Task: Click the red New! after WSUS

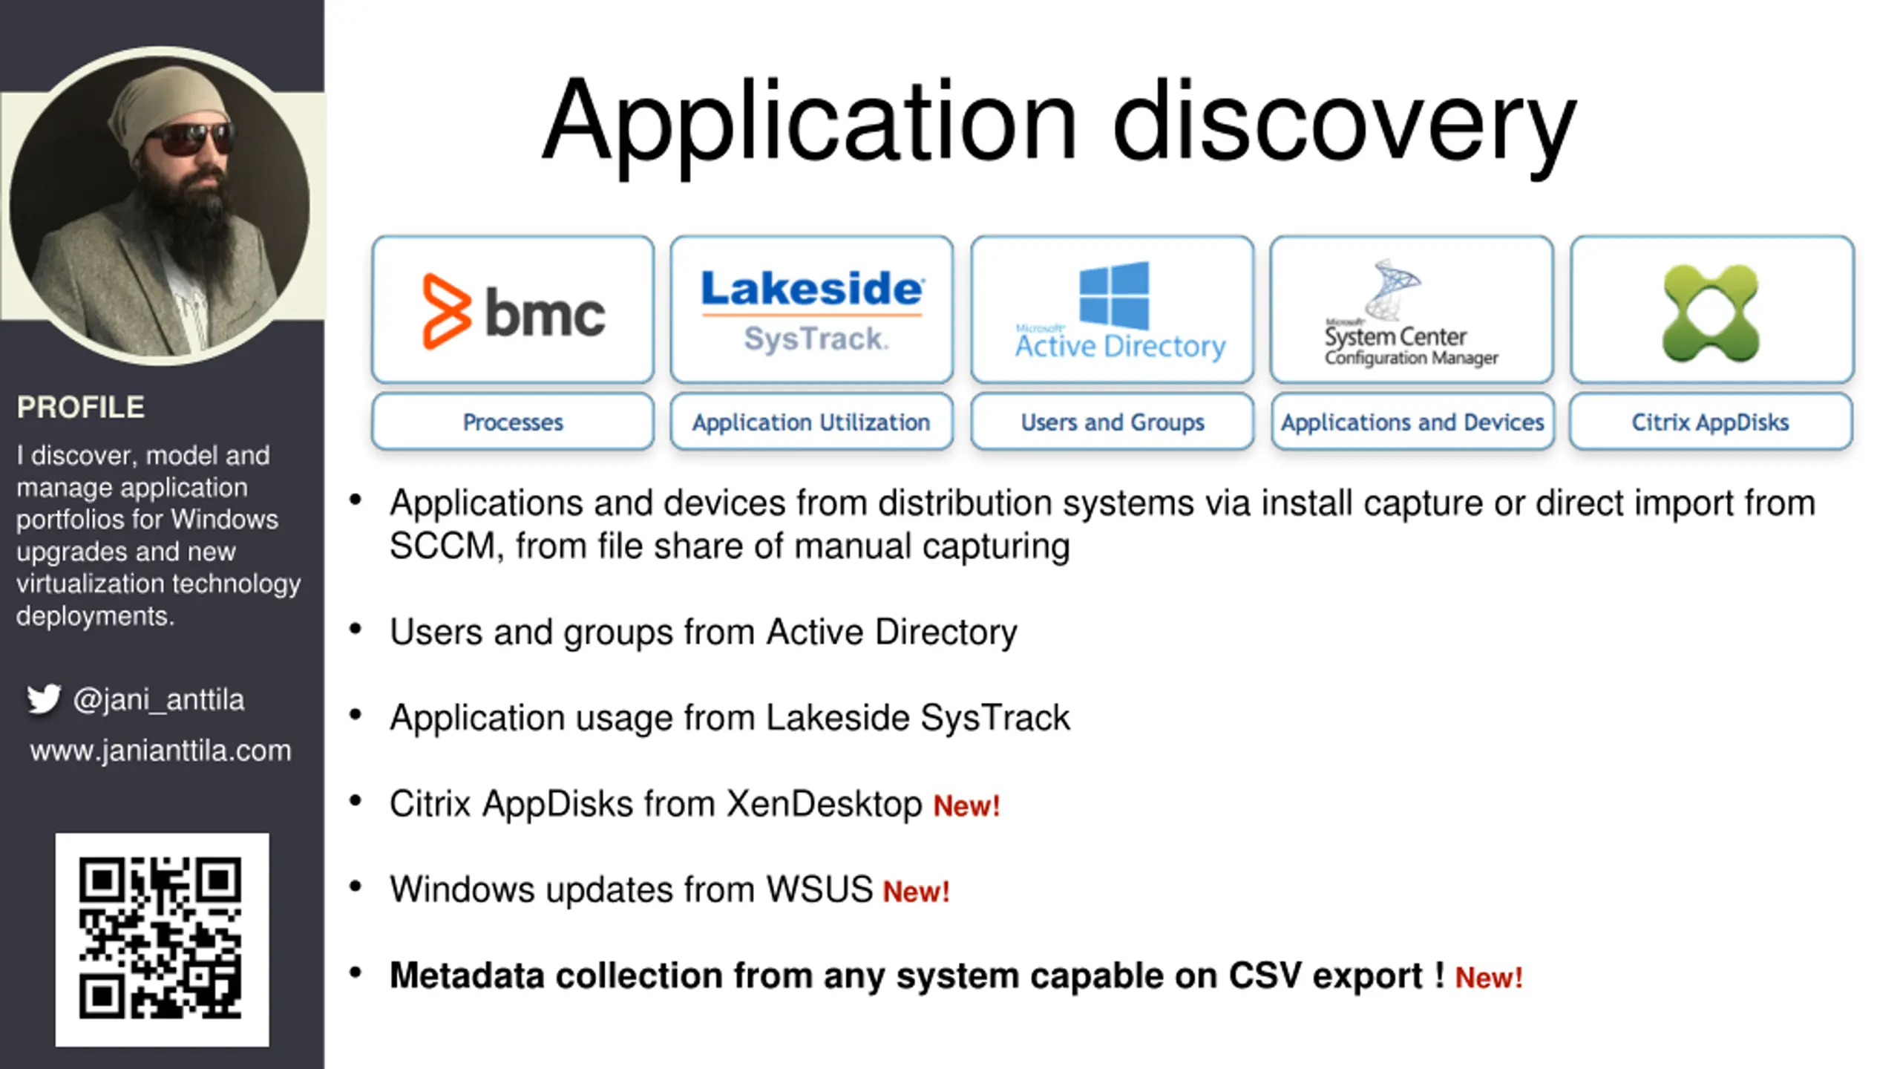Action: (917, 892)
